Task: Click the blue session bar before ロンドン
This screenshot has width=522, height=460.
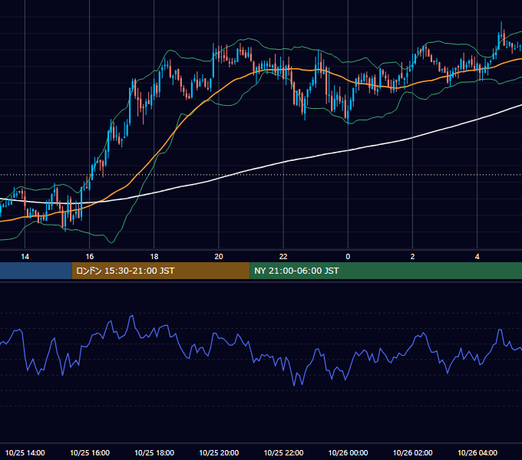Action: point(36,271)
